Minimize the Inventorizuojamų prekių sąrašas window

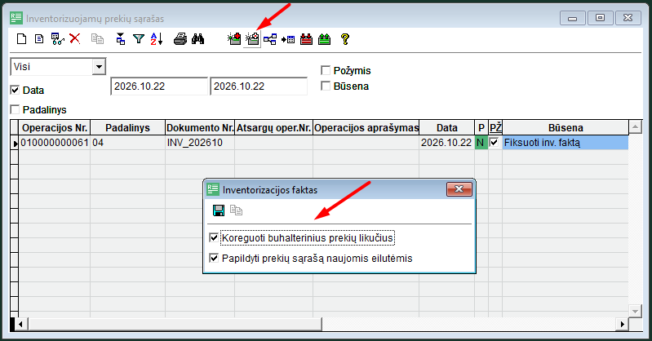click(573, 18)
